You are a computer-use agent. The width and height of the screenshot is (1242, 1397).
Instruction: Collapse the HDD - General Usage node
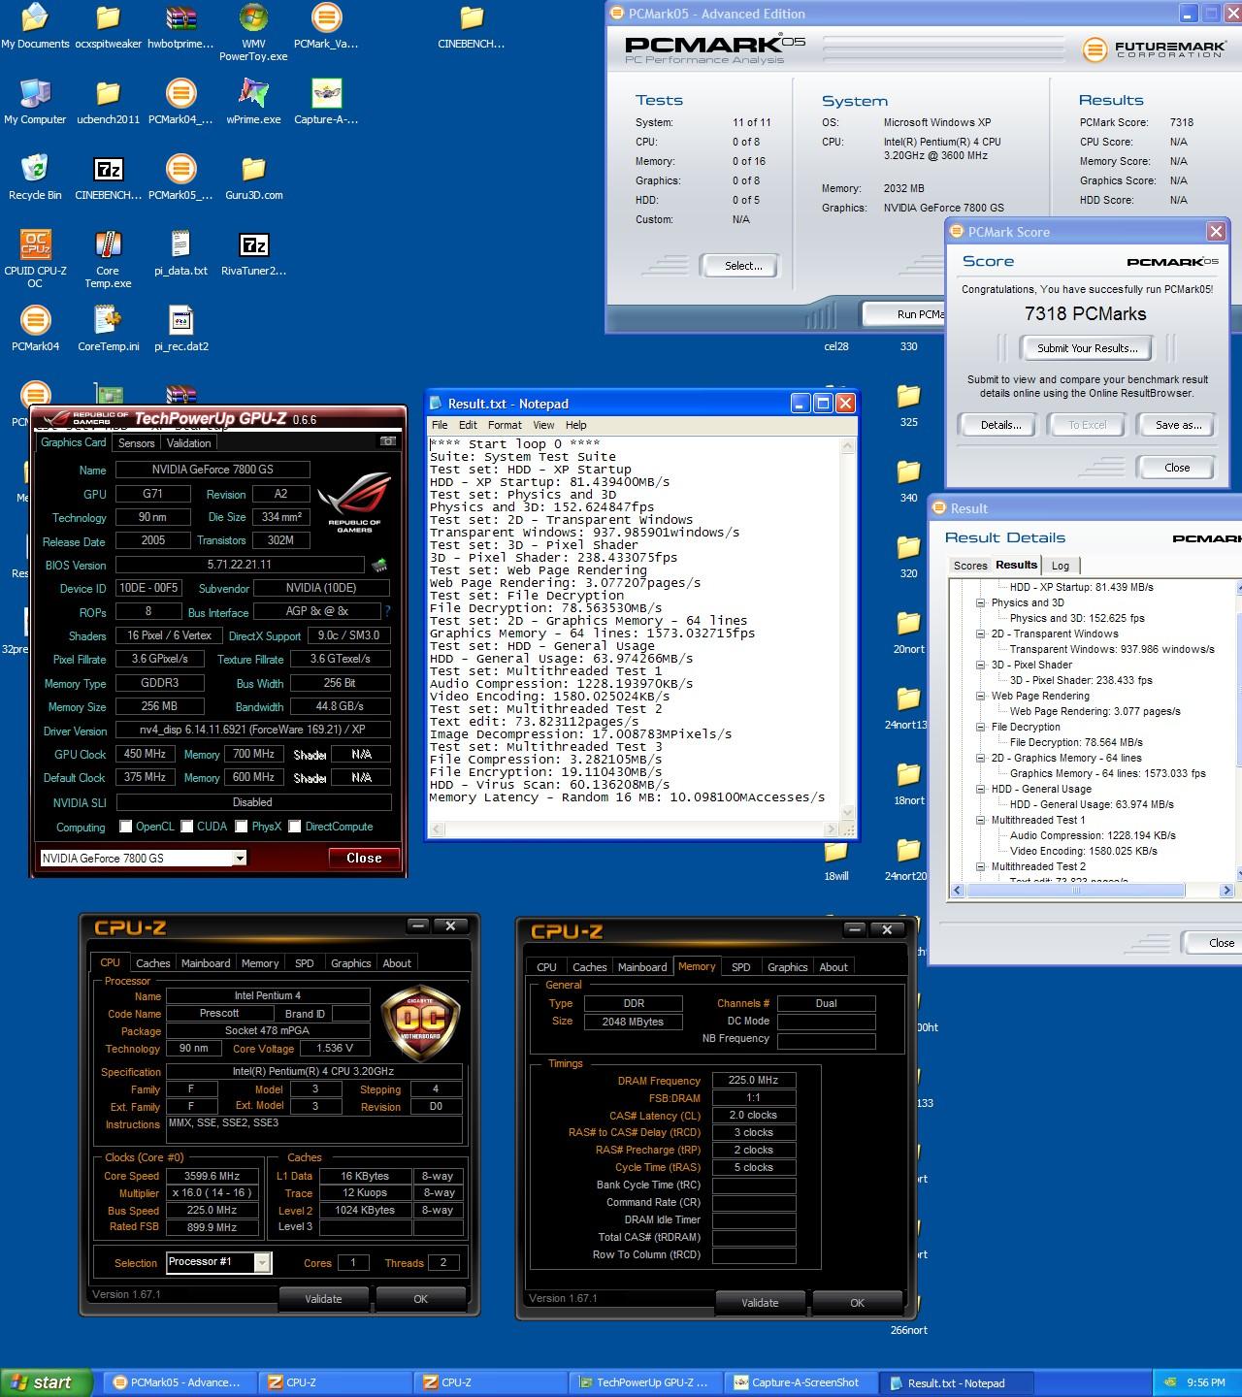(x=980, y=789)
